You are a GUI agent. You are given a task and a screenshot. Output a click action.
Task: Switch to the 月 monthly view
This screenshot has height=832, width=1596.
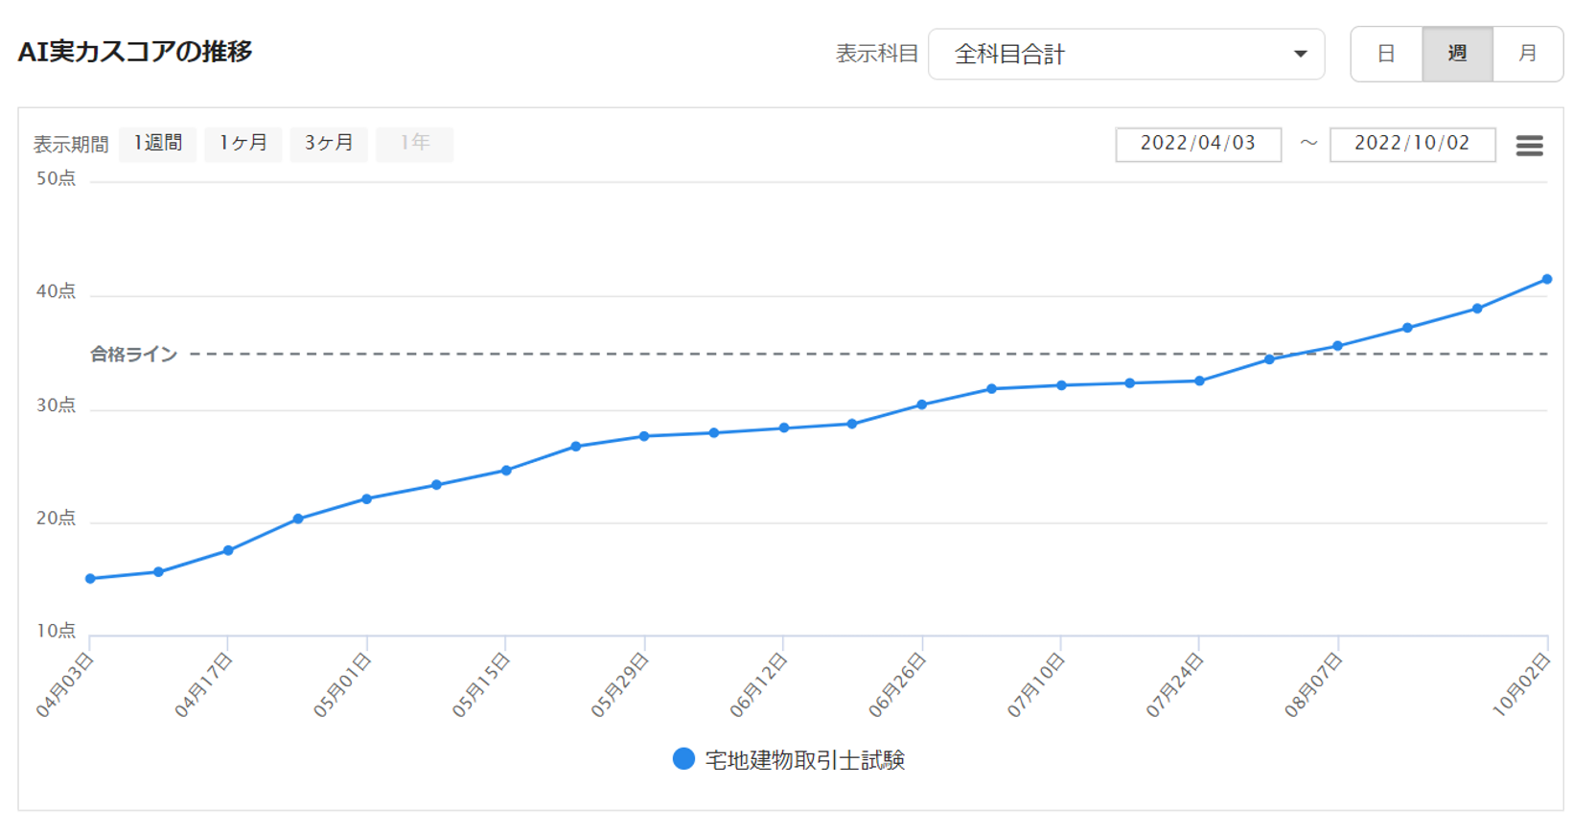point(1528,54)
